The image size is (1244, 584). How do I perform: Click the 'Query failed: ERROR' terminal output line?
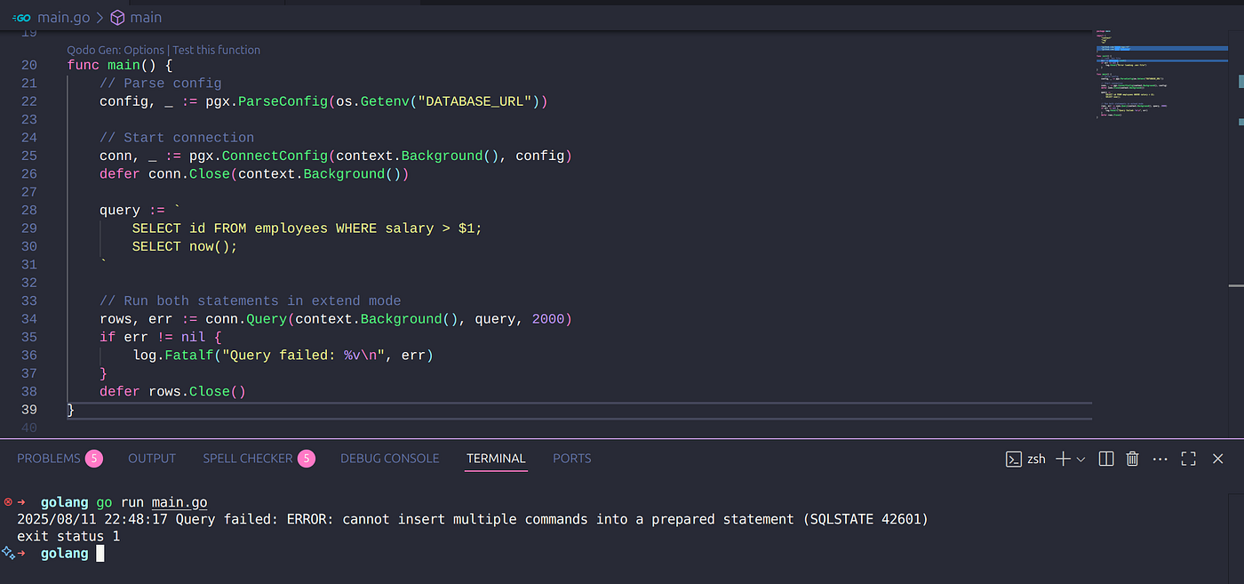pyautogui.click(x=473, y=519)
